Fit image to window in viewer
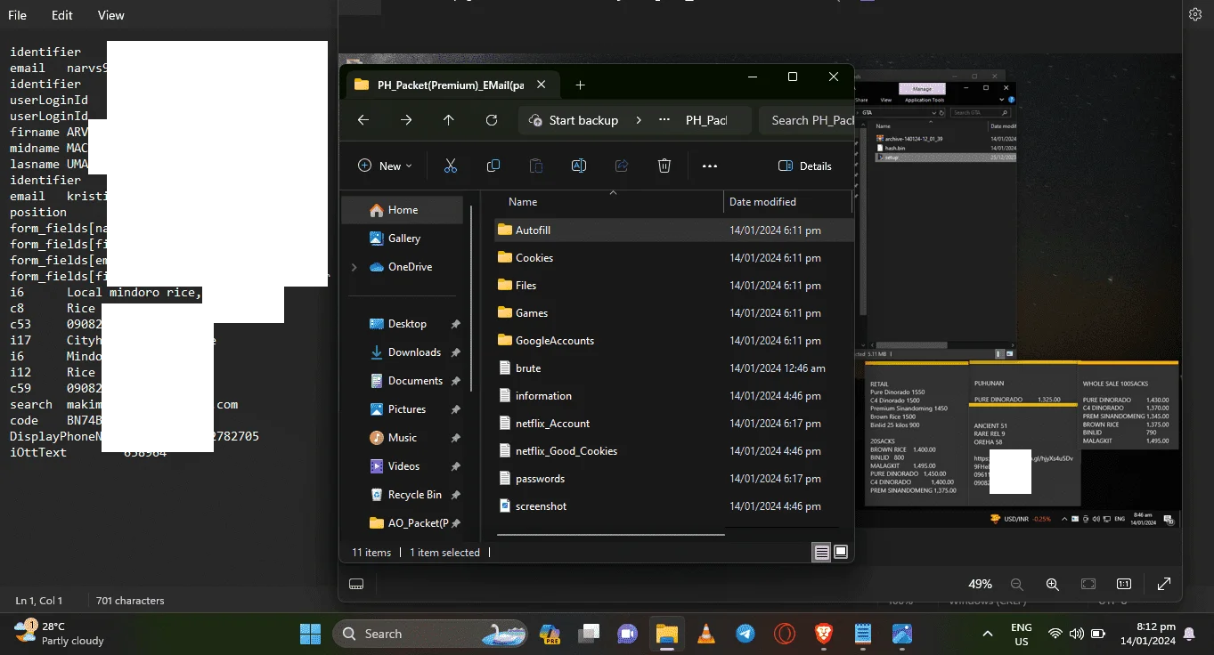1214x655 pixels. (x=1088, y=584)
